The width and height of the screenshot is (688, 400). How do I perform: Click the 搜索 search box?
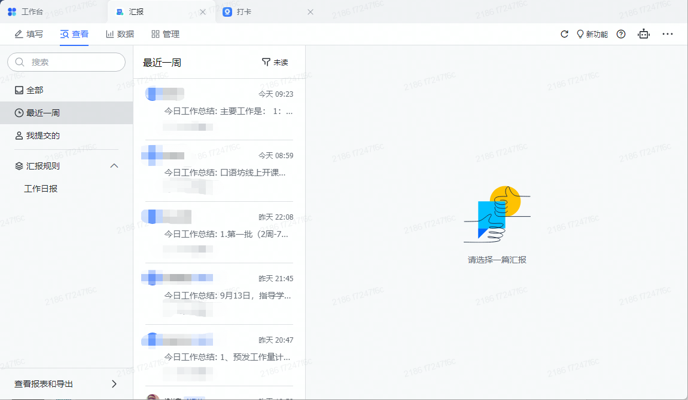(66, 61)
